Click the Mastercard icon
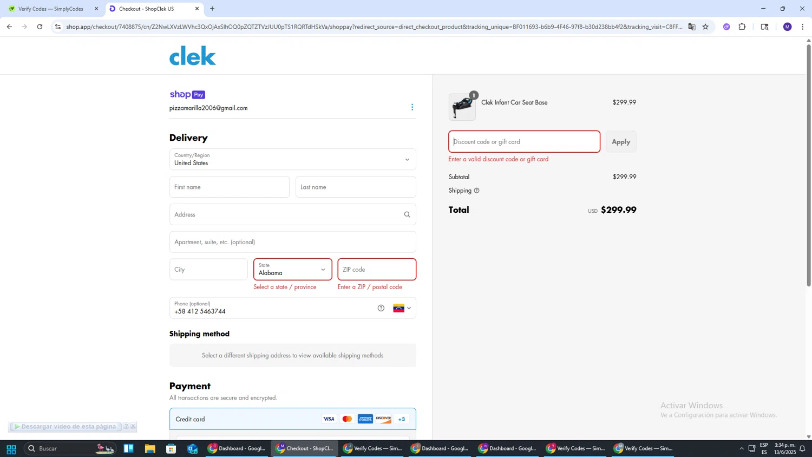812x457 pixels. click(x=347, y=419)
